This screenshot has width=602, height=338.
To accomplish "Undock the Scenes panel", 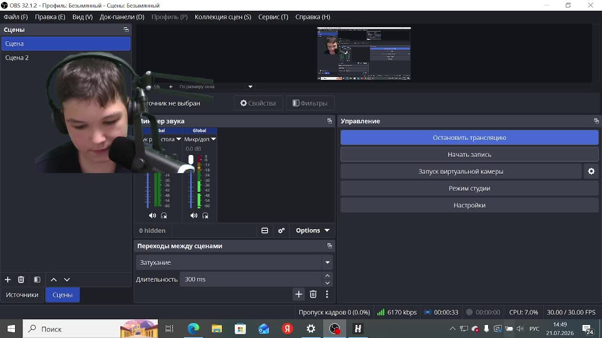I will (126, 30).
